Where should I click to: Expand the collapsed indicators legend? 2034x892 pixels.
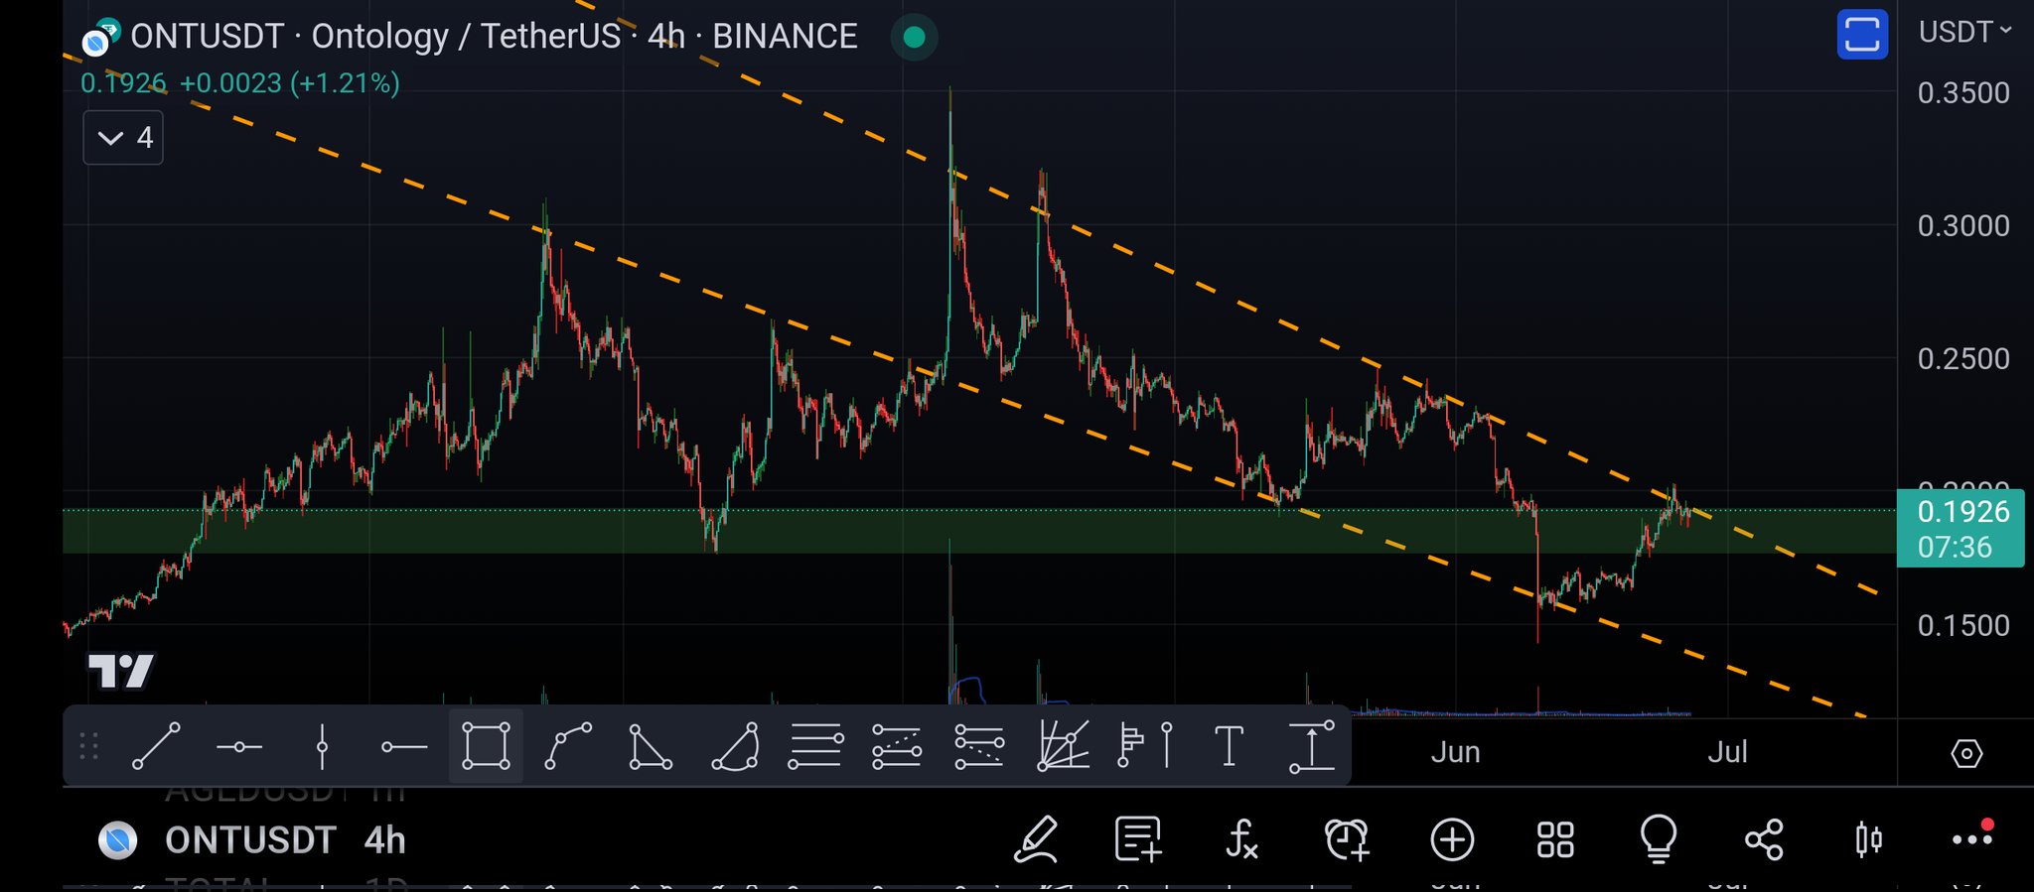click(x=123, y=138)
